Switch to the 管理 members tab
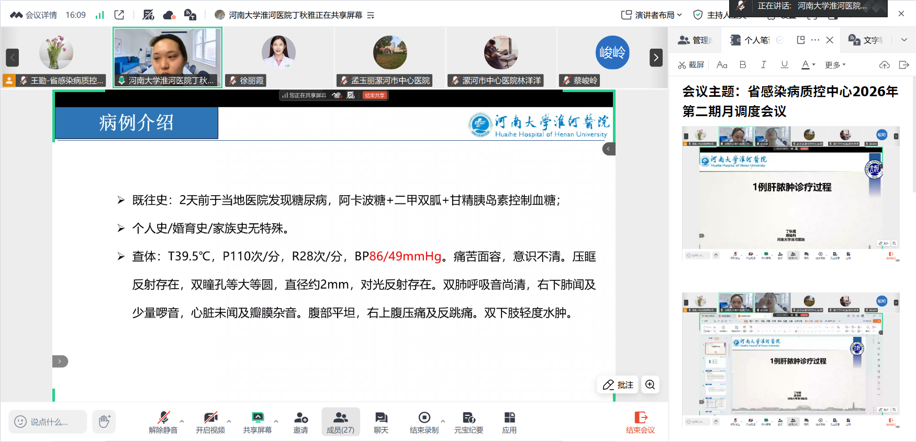Viewport: 916px width, 442px height. 695,40
